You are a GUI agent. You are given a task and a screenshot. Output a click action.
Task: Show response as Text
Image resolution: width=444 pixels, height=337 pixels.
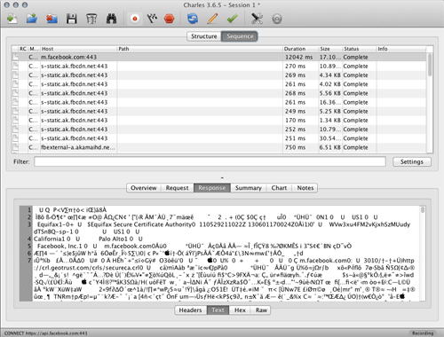click(218, 310)
